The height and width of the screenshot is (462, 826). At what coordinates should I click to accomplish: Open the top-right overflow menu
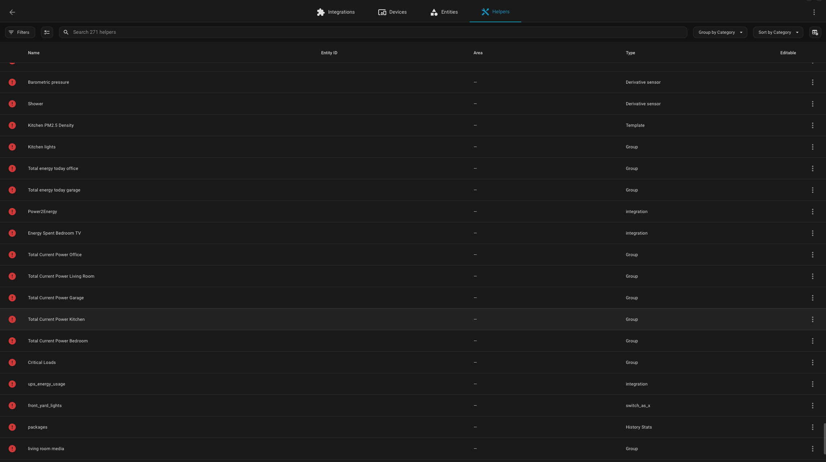coord(814,12)
